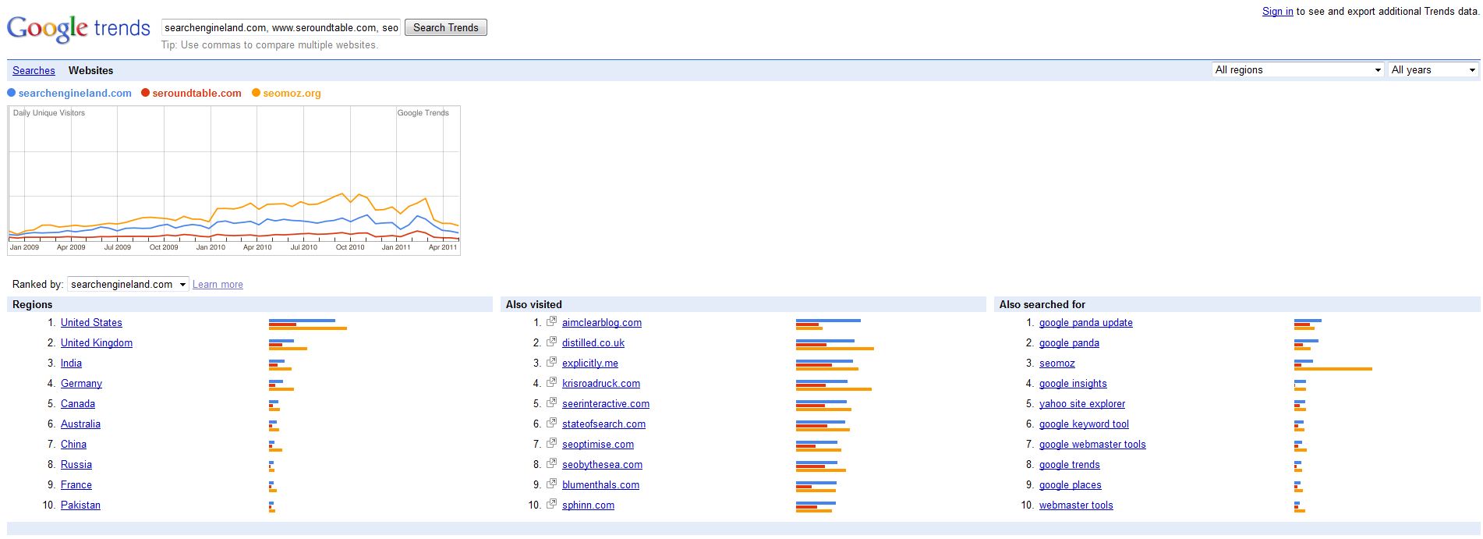Click external link icon next to seobythesea.com
The width and height of the screenshot is (1483, 539).
[552, 463]
